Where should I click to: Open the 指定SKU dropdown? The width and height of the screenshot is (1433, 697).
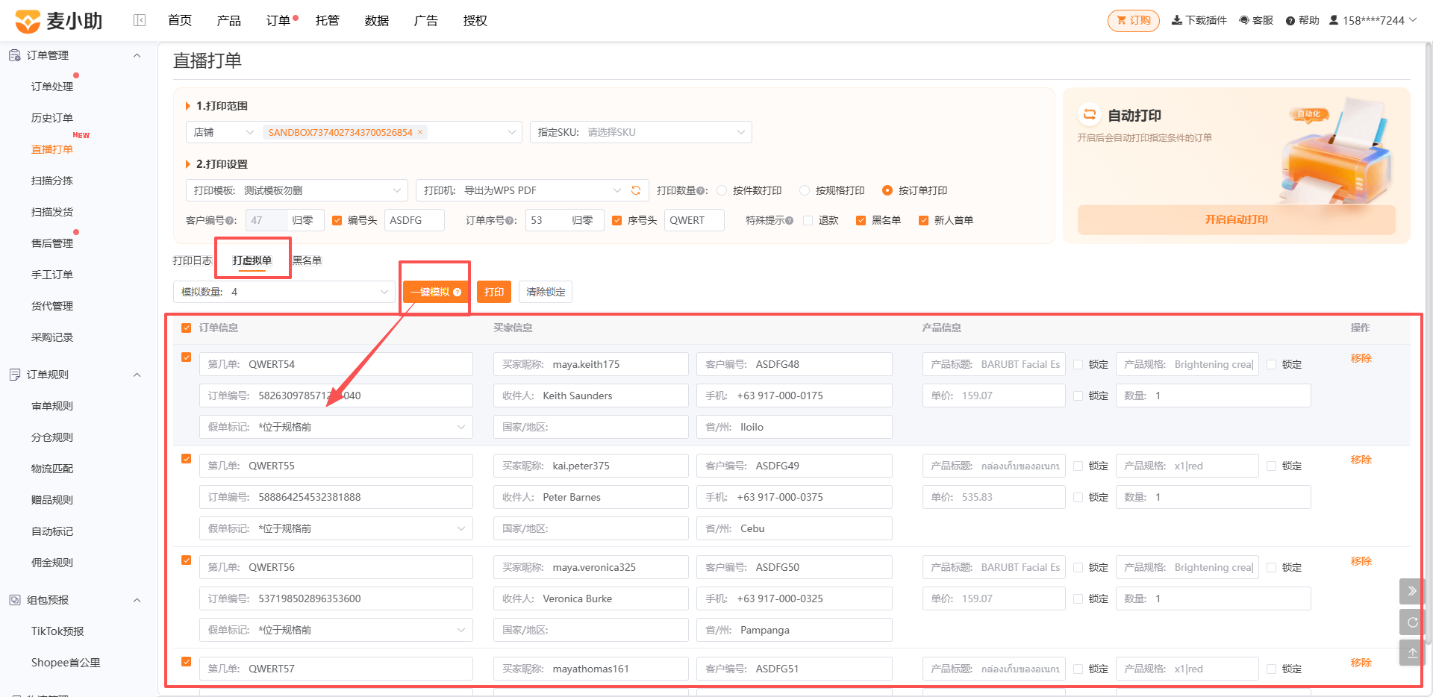640,132
